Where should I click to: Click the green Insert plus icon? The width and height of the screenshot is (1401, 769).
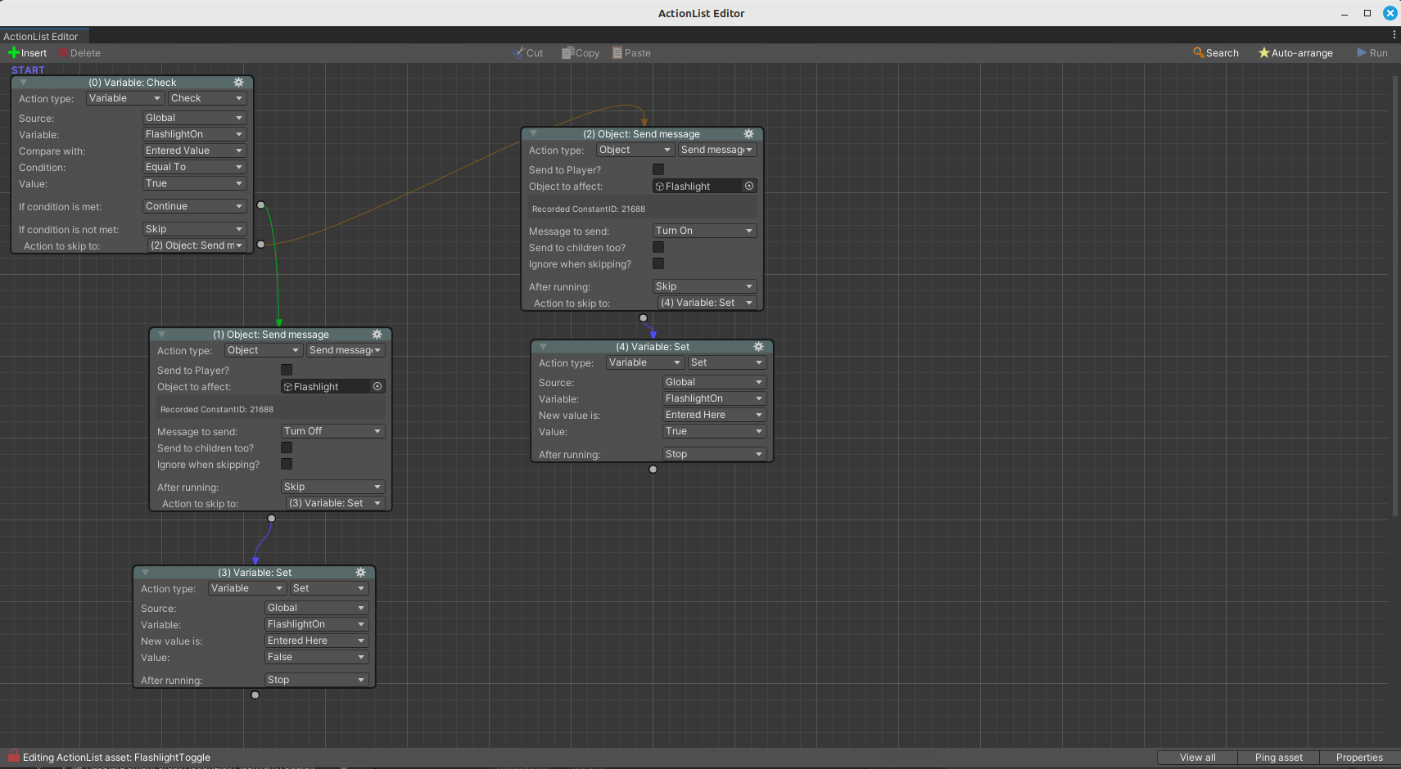[x=13, y=53]
